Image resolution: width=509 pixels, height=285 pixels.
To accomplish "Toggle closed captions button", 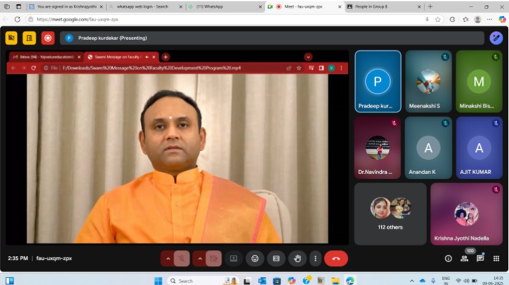I will pyautogui.click(x=276, y=258).
